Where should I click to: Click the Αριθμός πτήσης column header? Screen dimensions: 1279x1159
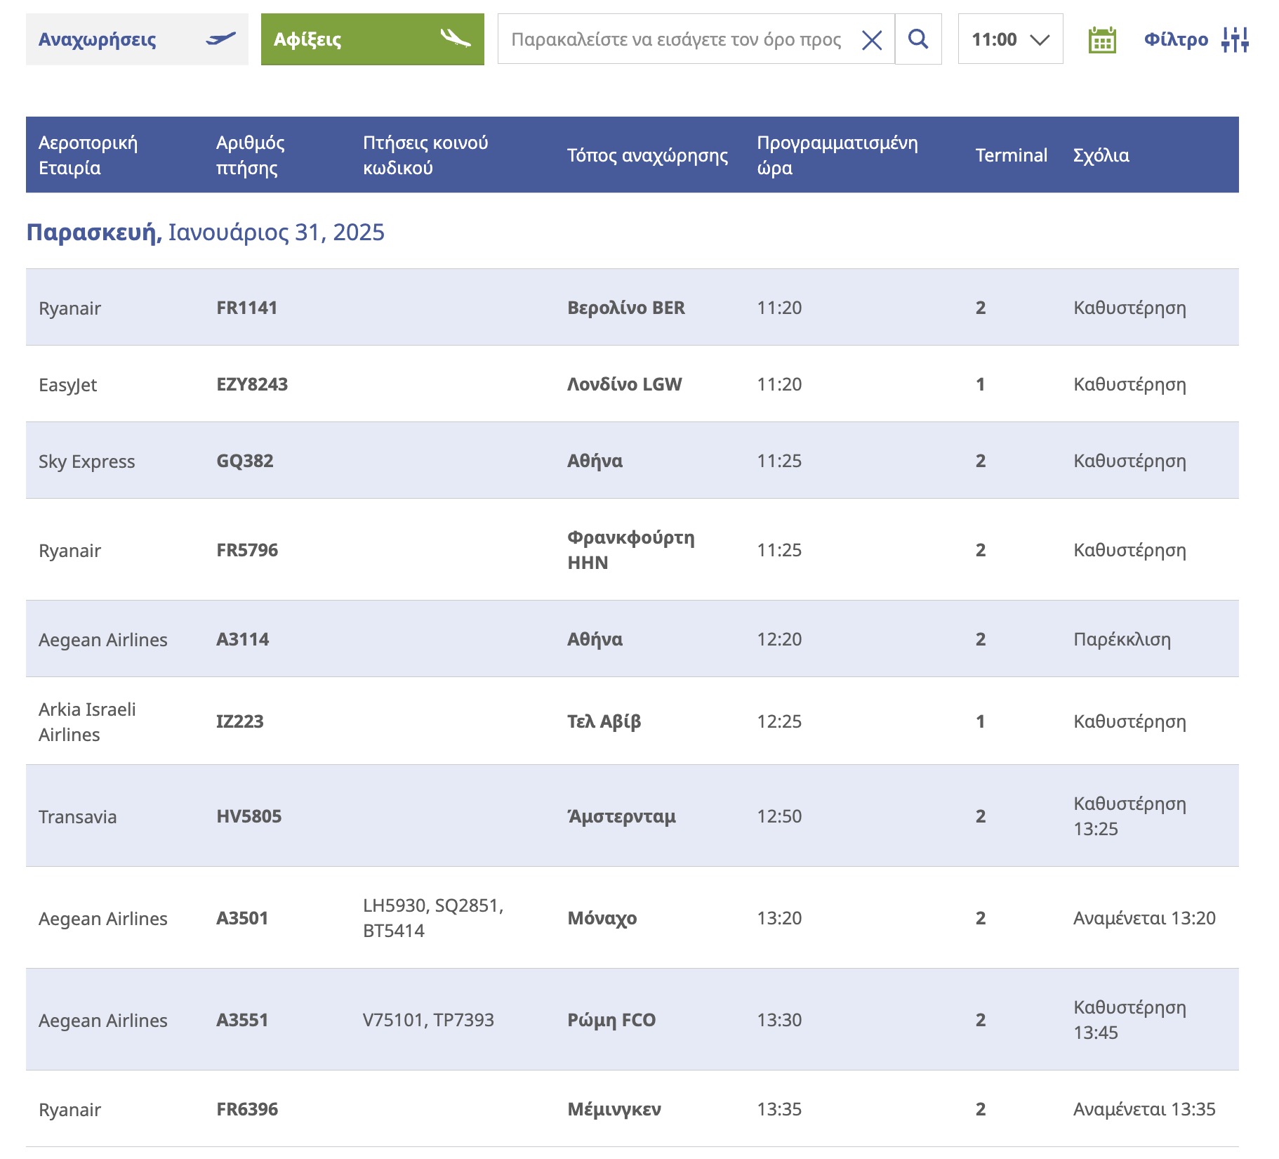click(x=251, y=155)
